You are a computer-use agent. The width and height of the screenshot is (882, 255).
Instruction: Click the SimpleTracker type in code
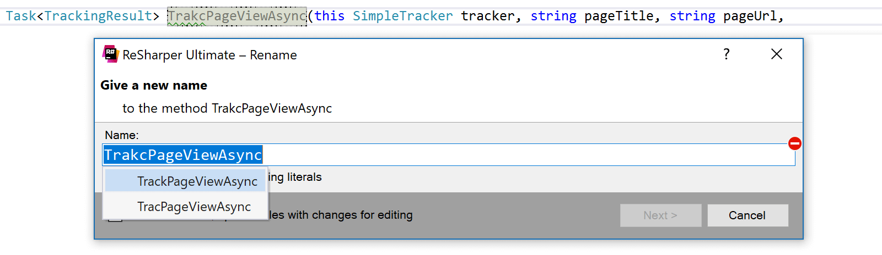point(403,16)
